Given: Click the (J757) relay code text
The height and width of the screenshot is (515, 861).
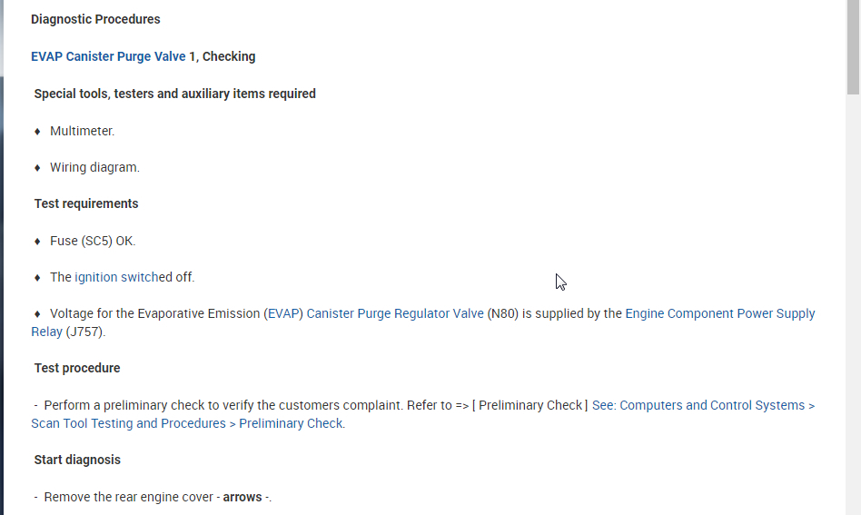Looking at the screenshot, I should pos(85,332).
